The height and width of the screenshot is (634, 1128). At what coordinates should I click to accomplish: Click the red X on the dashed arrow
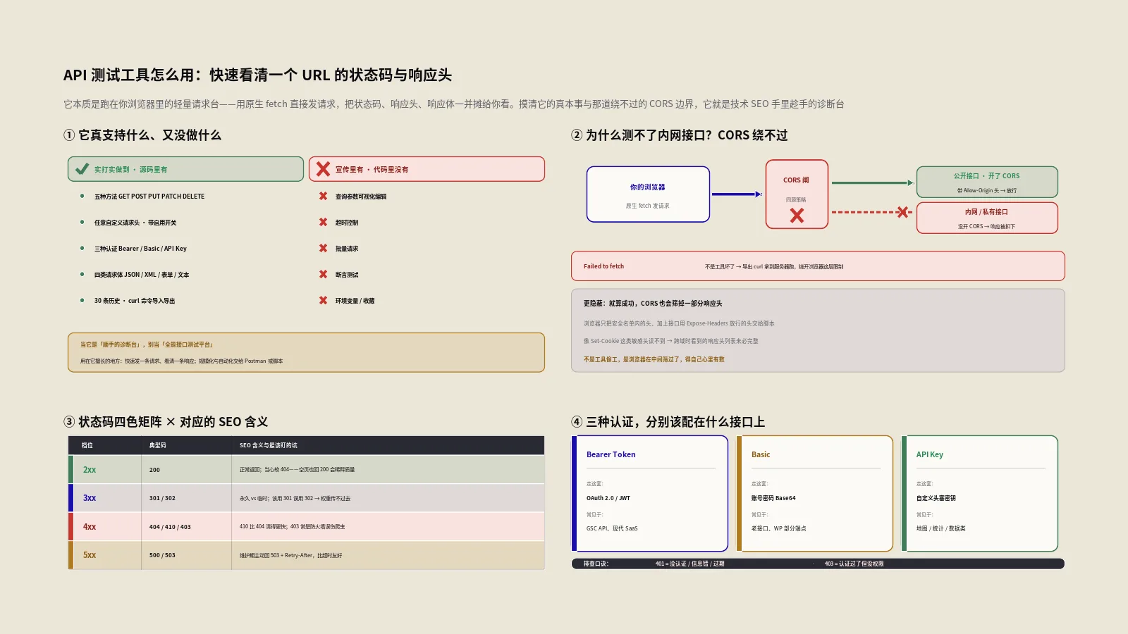[x=902, y=212]
